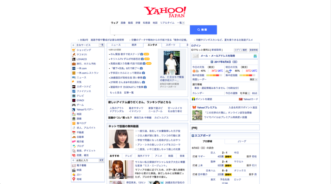Image resolution: width=331 pixels, height=184 pixels.
Task: Open the 港区 rain radar area dropdown
Action: (x=256, y=80)
